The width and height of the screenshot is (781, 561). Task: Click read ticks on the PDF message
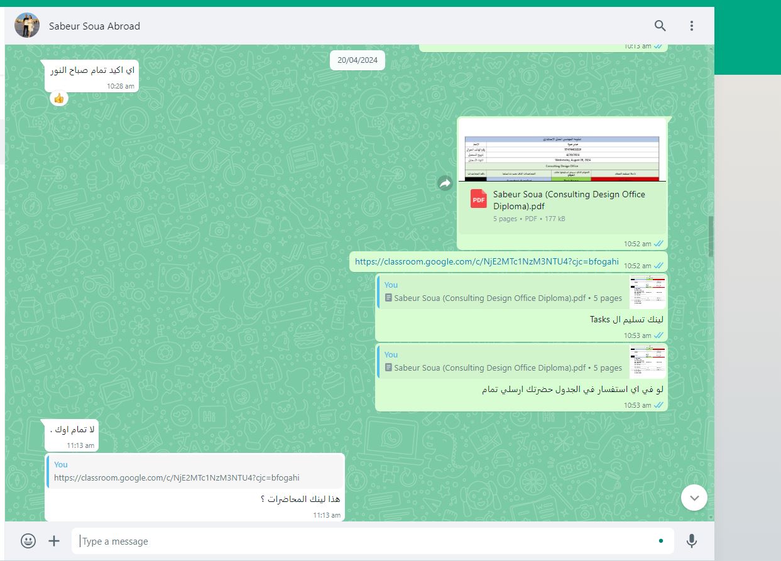[658, 244]
